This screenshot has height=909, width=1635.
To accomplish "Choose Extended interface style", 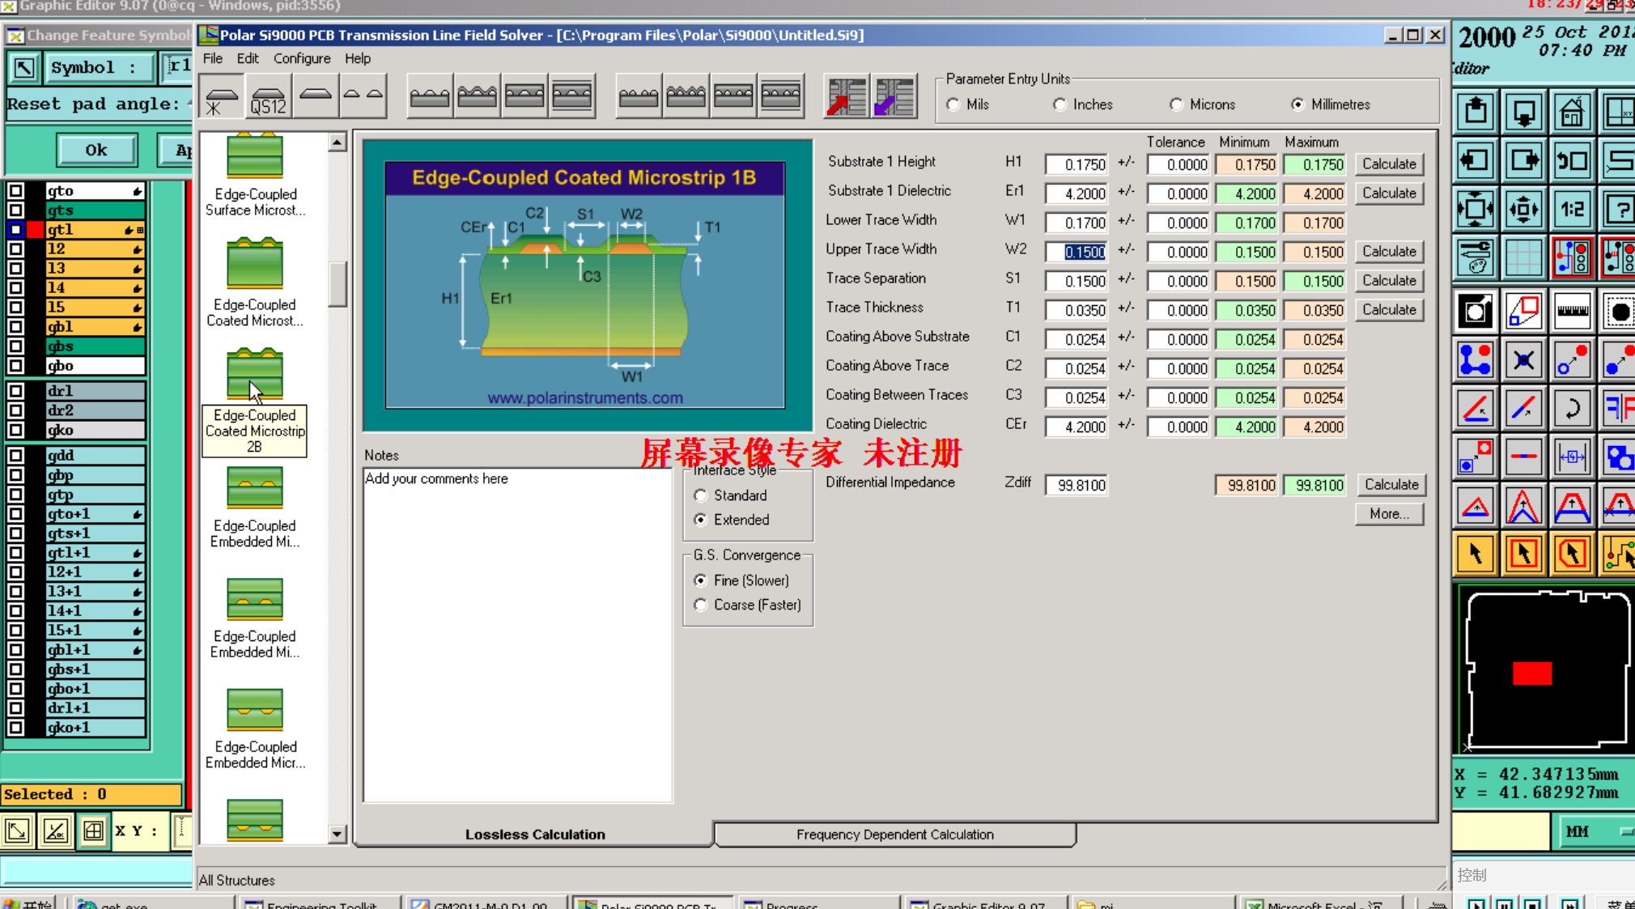I will [x=701, y=520].
